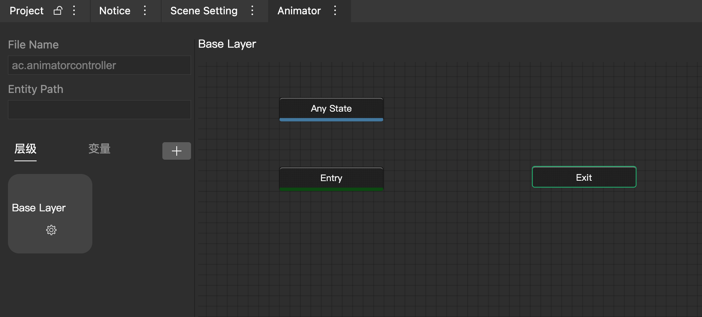Open the Scene Setting tab options menu
The width and height of the screenshot is (702, 317).
click(252, 11)
